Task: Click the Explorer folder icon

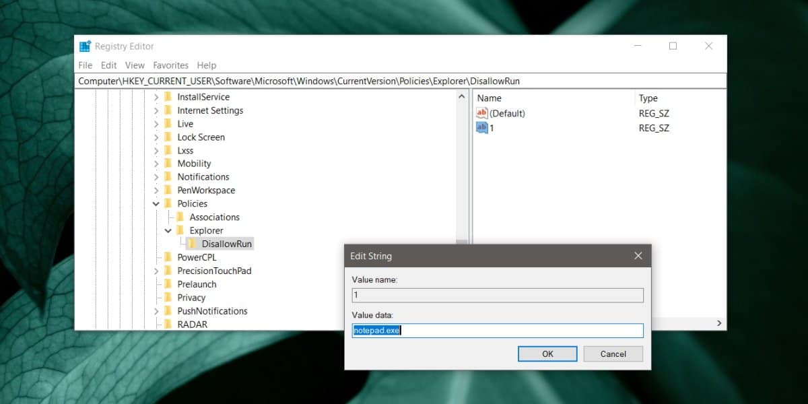Action: [180, 230]
